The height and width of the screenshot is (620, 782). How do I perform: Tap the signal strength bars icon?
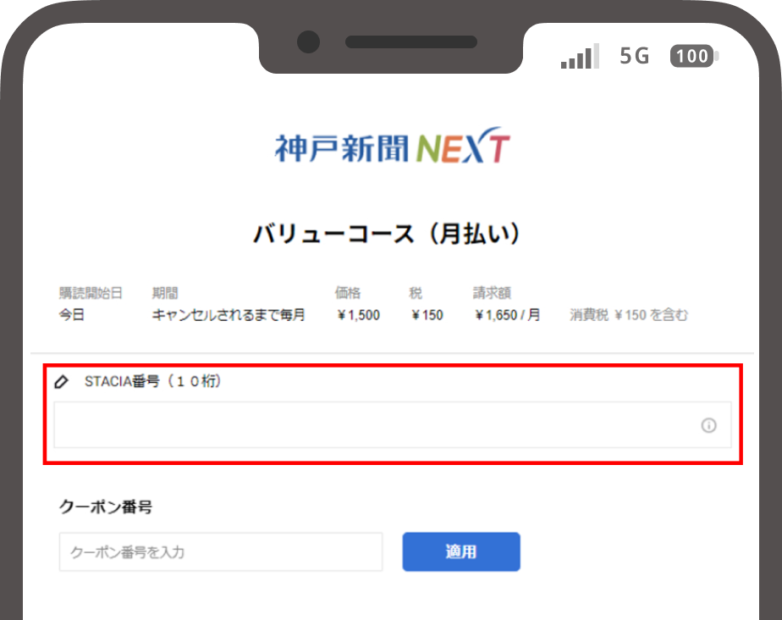pos(580,57)
